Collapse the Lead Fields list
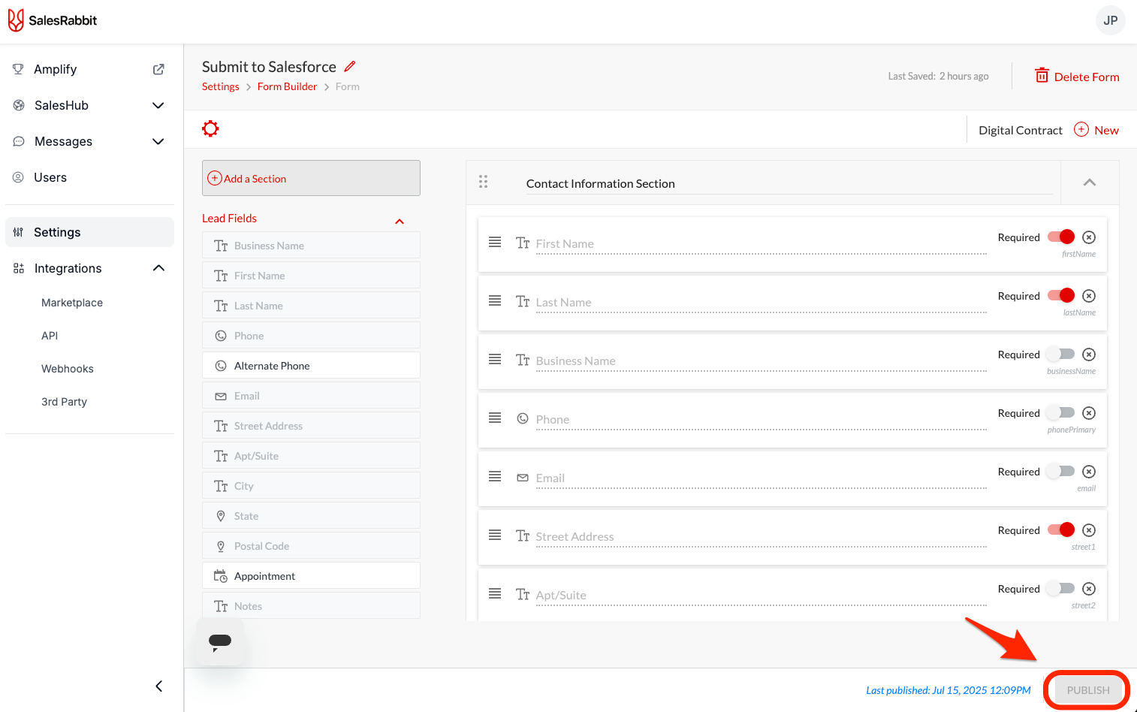Image resolution: width=1137 pixels, height=712 pixels. pyautogui.click(x=400, y=221)
